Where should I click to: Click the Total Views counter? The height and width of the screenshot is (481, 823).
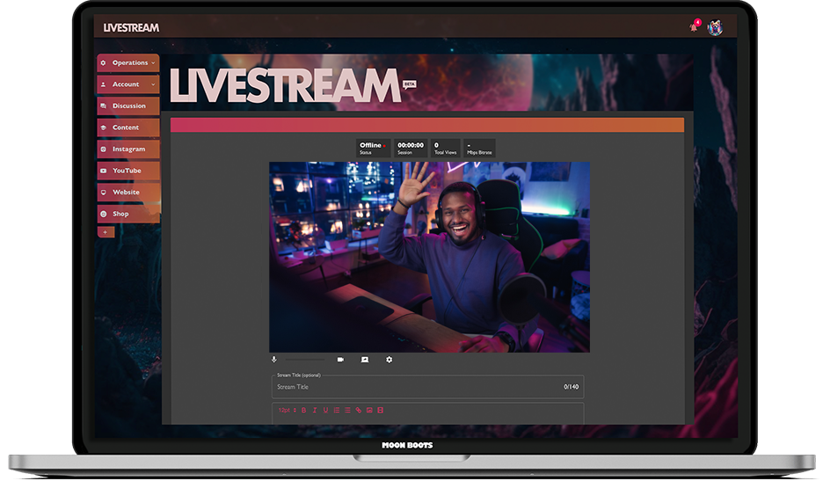click(445, 148)
